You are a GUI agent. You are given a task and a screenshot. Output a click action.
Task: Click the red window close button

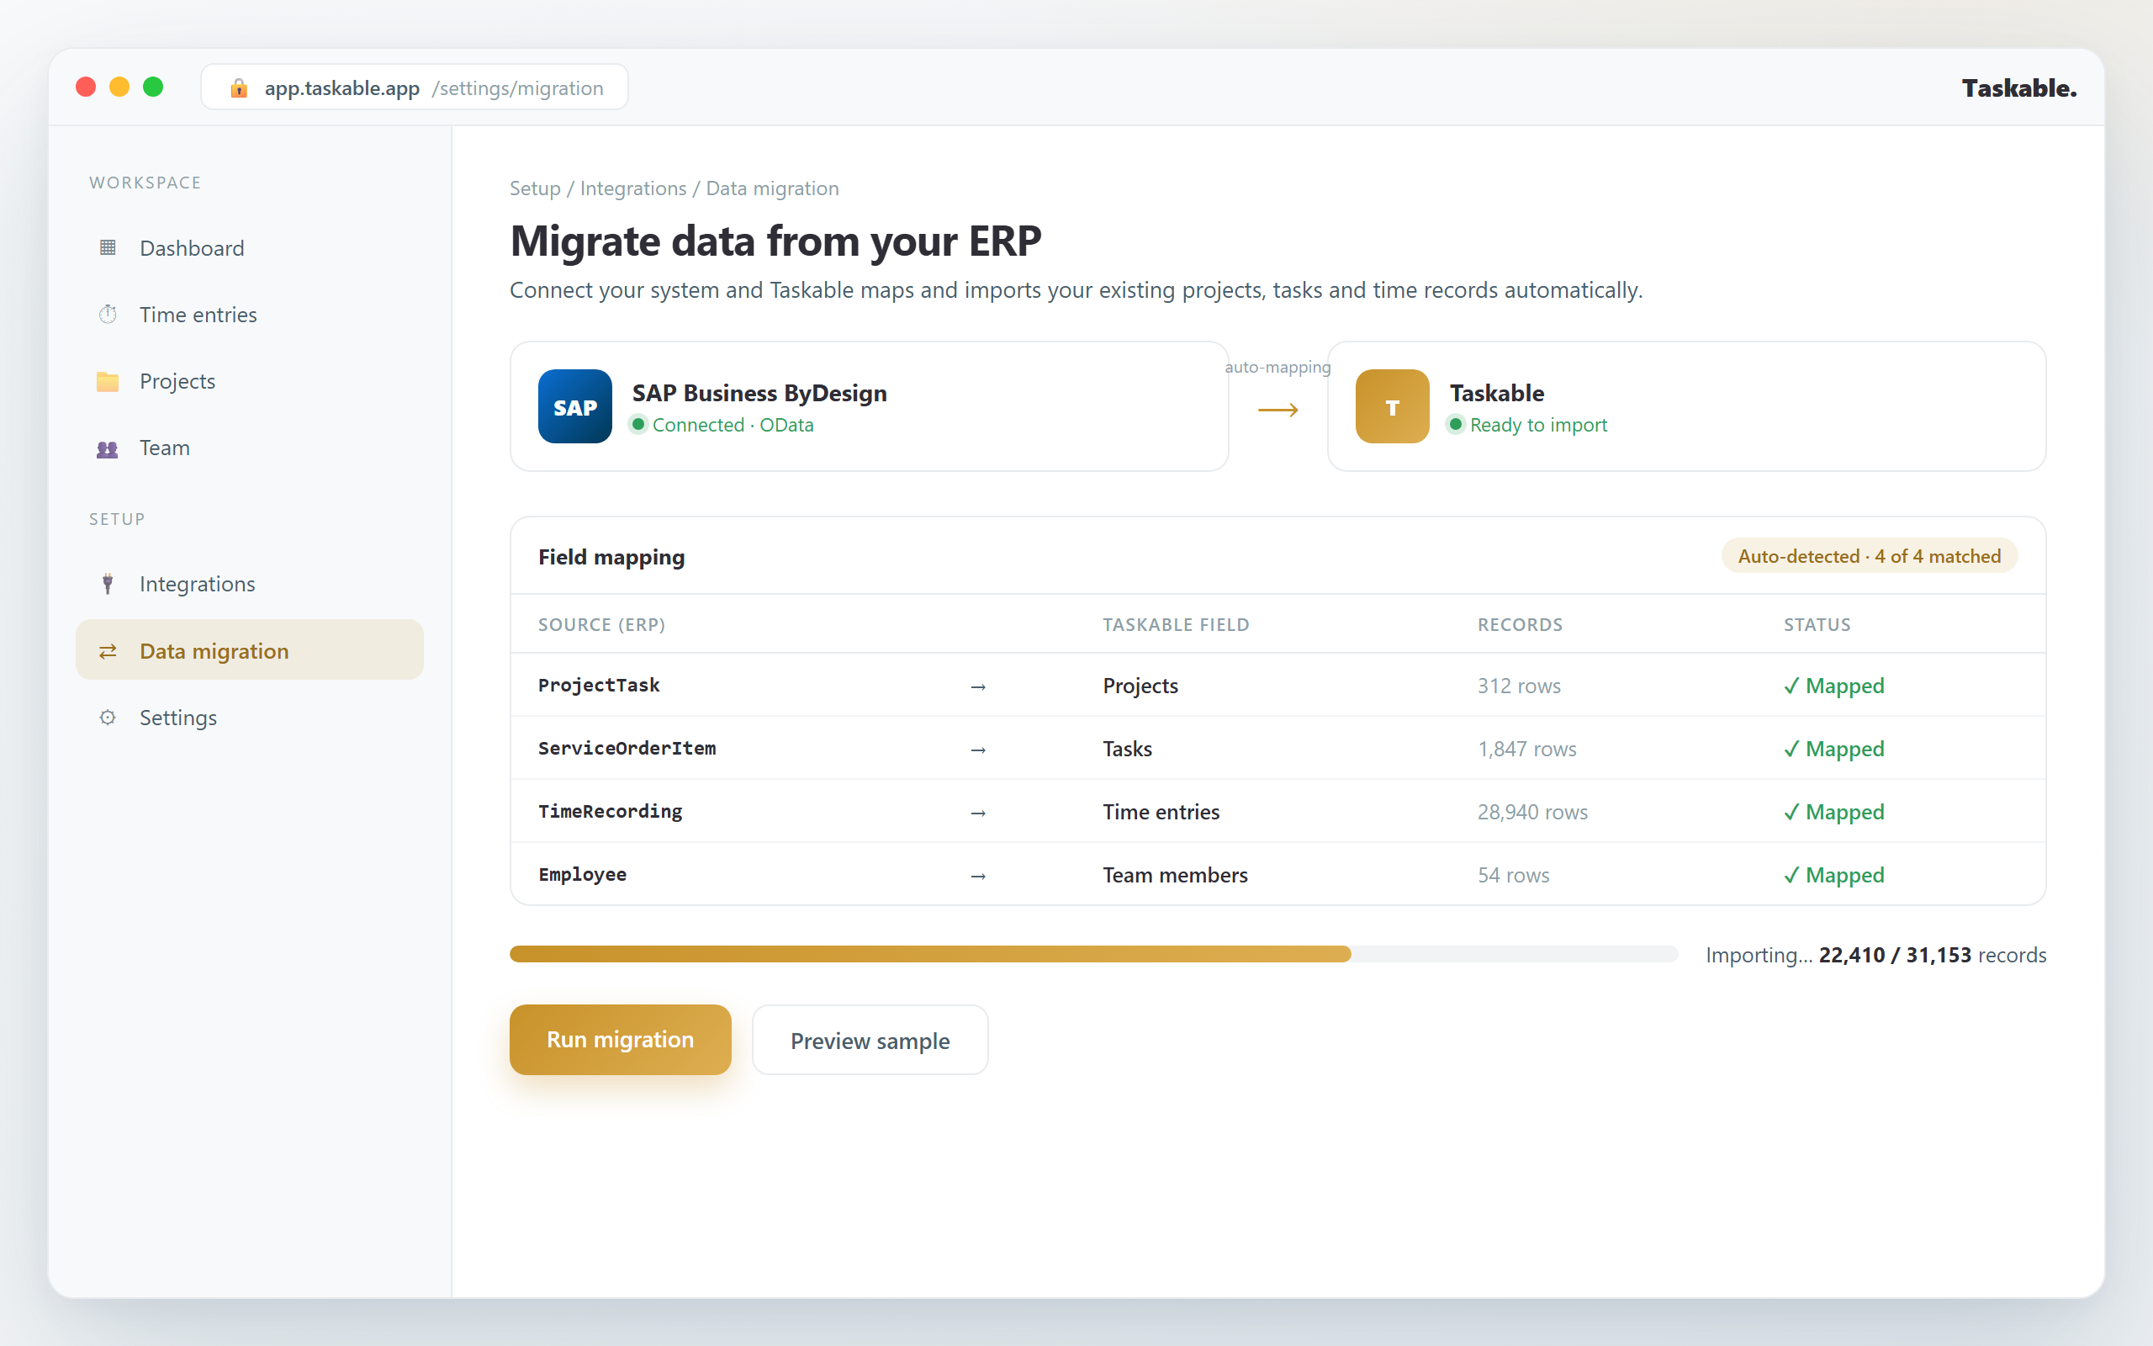tap(87, 87)
